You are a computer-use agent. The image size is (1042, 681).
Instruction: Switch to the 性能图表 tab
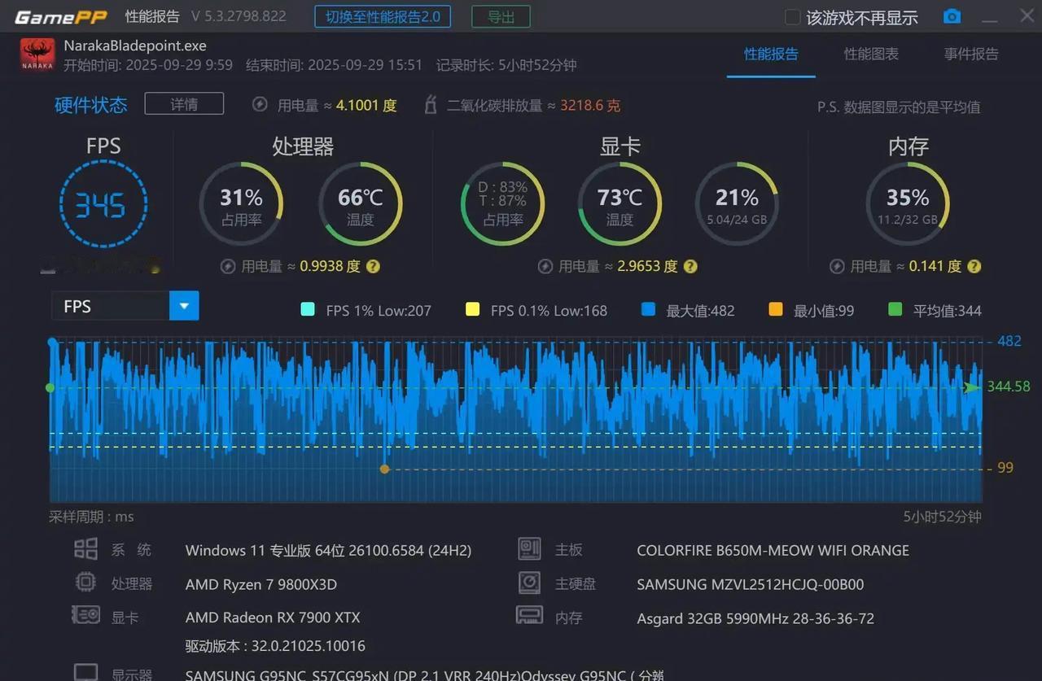click(871, 55)
